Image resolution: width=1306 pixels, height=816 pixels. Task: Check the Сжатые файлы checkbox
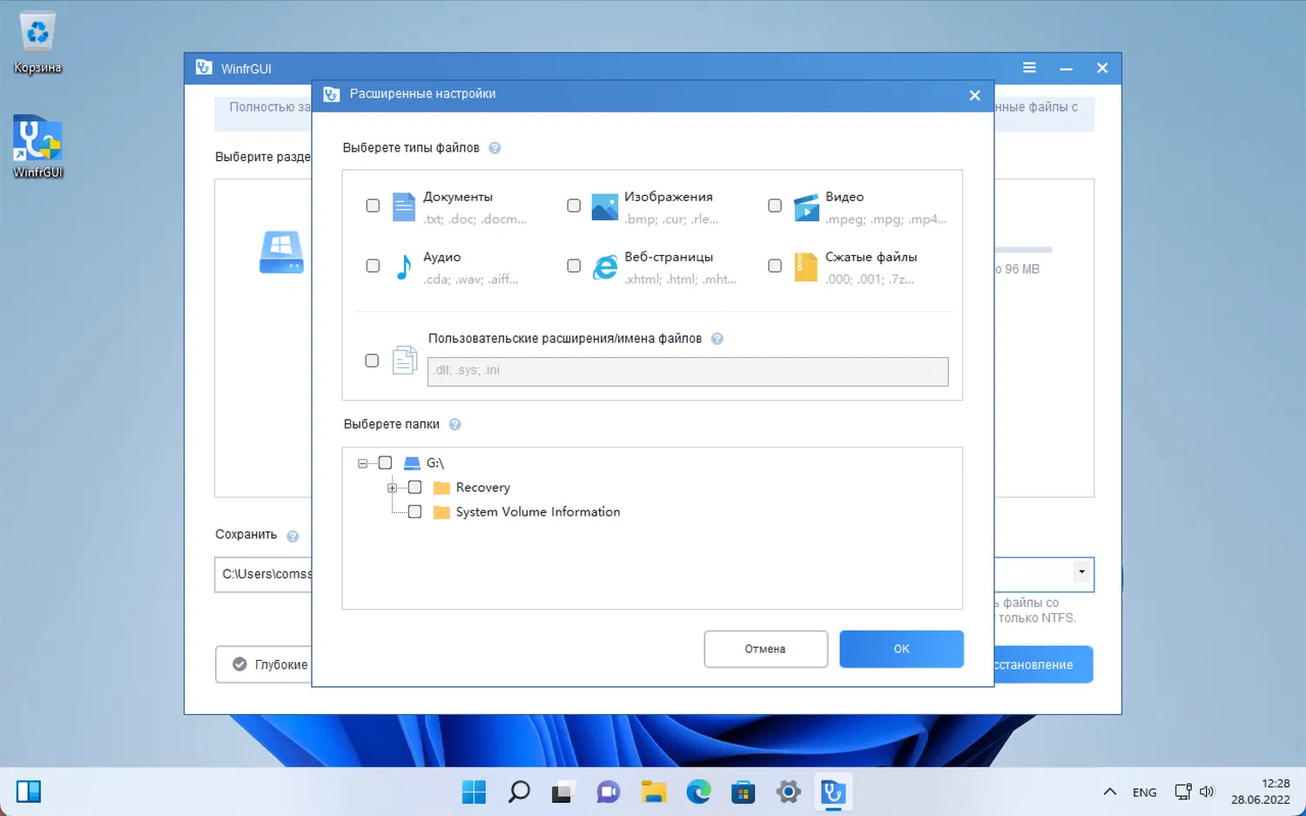[x=775, y=266]
